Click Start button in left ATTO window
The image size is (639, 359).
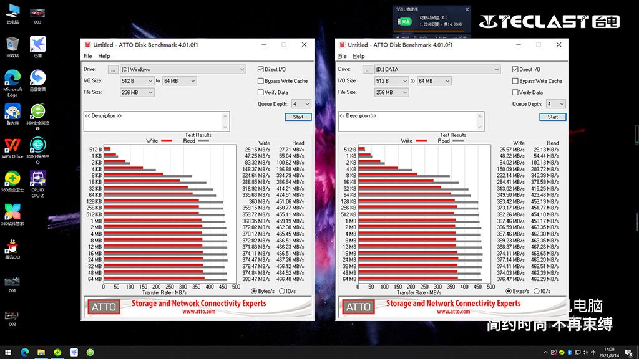[x=298, y=117]
